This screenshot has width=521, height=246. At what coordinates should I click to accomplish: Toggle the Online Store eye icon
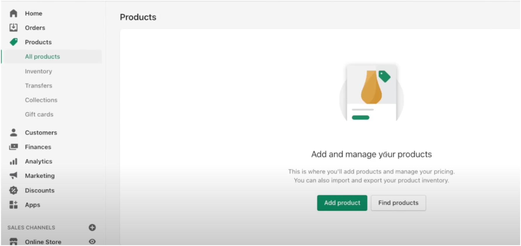point(92,242)
